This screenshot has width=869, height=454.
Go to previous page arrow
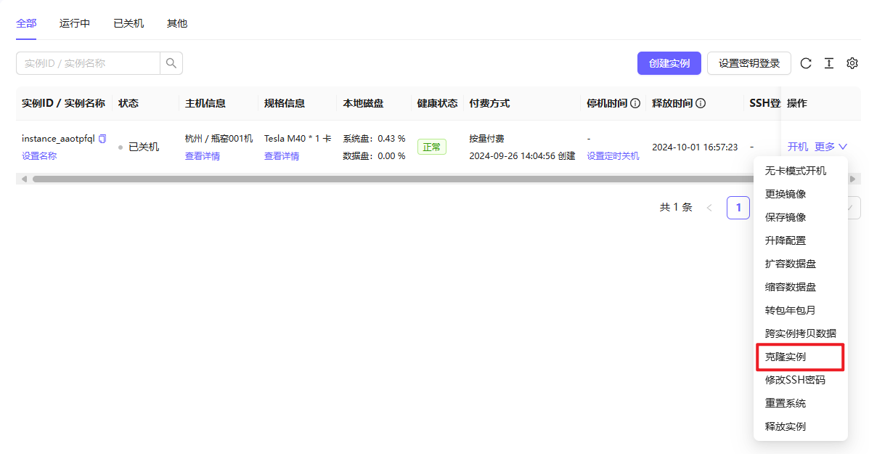click(709, 208)
